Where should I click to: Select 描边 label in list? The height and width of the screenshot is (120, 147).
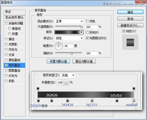(x=11, y=39)
